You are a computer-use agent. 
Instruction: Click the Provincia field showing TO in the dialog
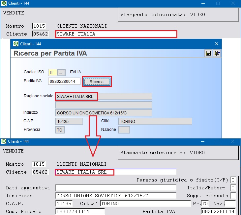[60, 130]
